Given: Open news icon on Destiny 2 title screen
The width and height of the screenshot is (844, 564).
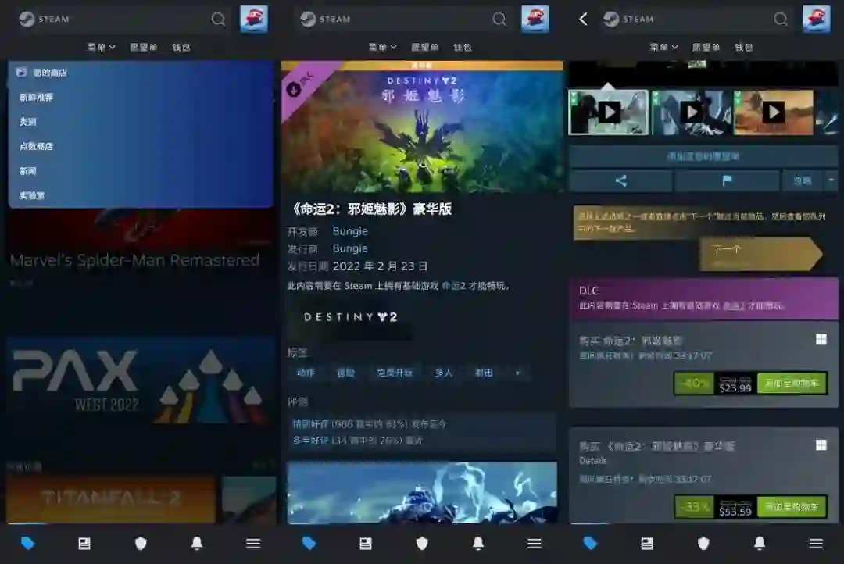Looking at the screenshot, I should click(366, 544).
